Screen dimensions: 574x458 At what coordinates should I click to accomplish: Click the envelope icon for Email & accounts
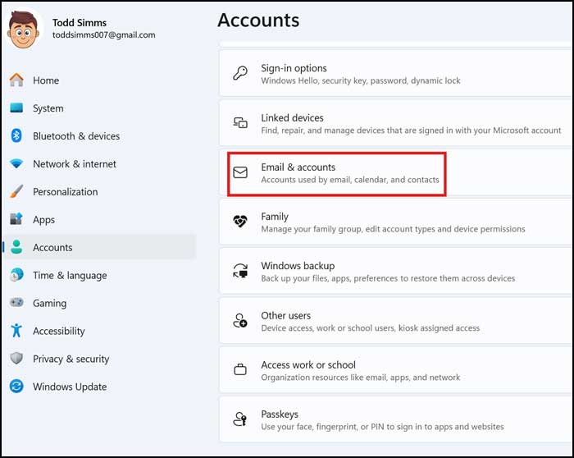pos(240,172)
